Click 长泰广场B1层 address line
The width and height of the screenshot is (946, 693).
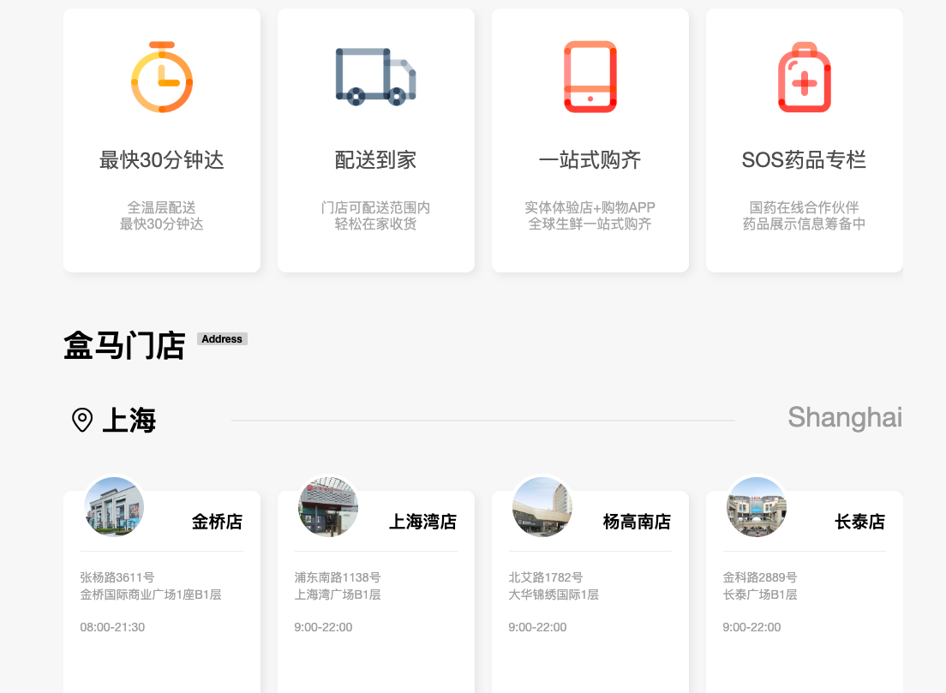759,594
